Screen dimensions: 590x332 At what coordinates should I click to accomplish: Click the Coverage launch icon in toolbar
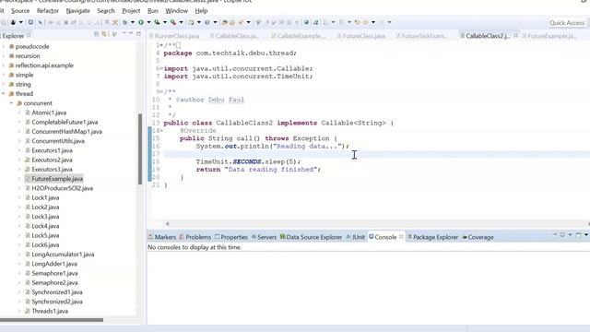(x=157, y=22)
